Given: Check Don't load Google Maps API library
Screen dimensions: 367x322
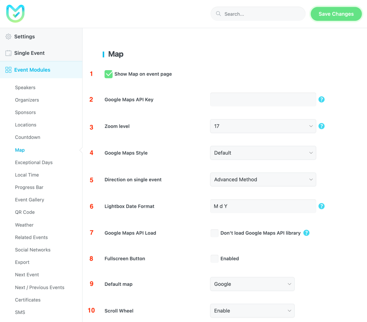Looking at the screenshot, I should pyautogui.click(x=214, y=233).
